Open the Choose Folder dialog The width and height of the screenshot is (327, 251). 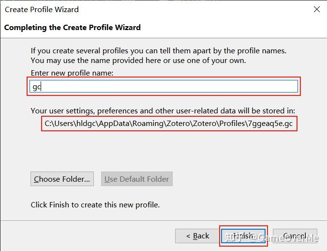[x=62, y=179]
